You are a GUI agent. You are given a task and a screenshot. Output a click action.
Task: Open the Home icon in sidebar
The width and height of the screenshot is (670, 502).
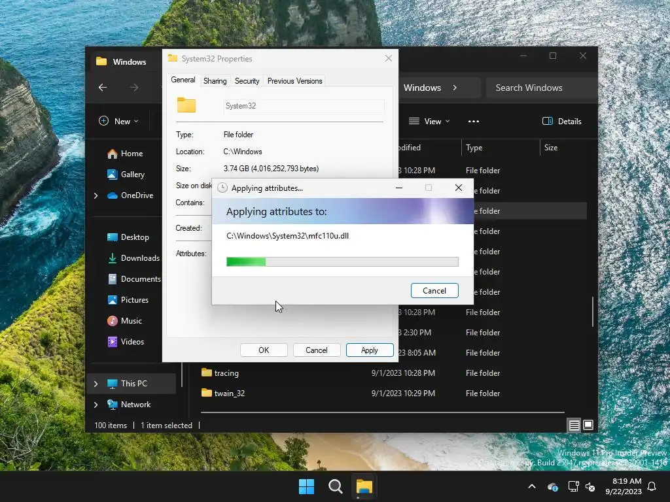pos(113,154)
